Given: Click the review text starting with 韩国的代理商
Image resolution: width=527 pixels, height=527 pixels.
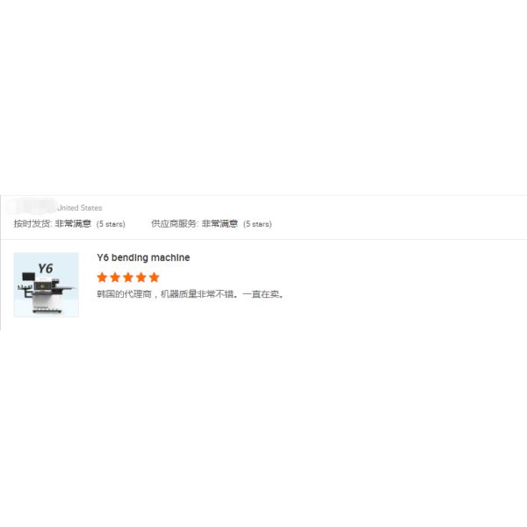Looking at the screenshot, I should pyautogui.click(x=191, y=294).
